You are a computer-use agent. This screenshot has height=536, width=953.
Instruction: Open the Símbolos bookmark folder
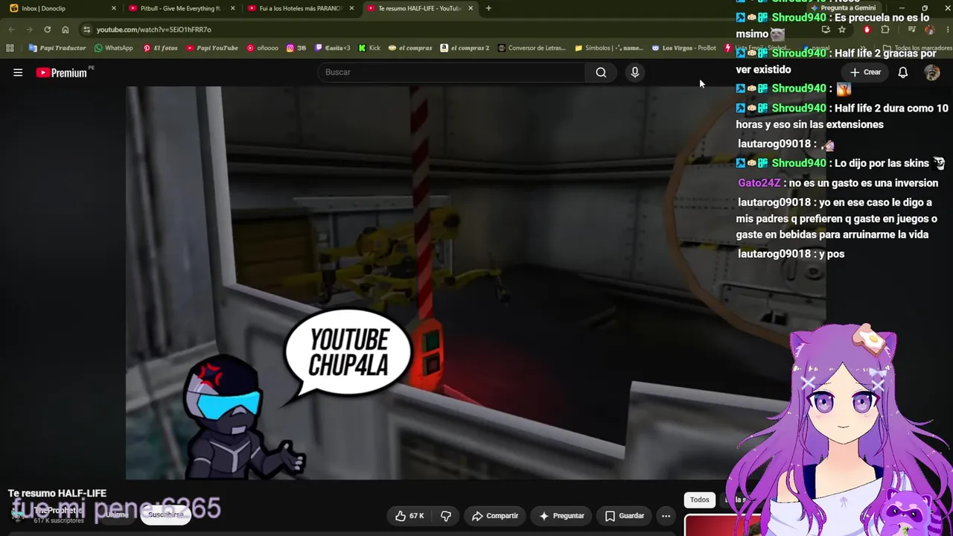tap(609, 48)
